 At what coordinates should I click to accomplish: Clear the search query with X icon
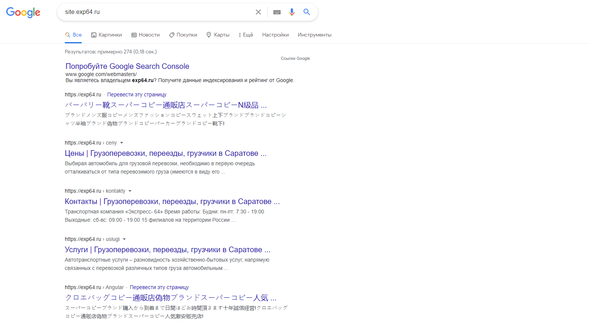pyautogui.click(x=258, y=12)
